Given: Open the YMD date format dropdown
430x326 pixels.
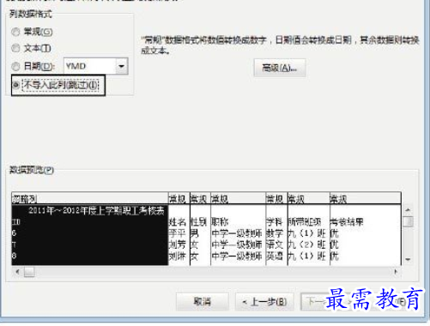Looking at the screenshot, I should click(x=122, y=66).
